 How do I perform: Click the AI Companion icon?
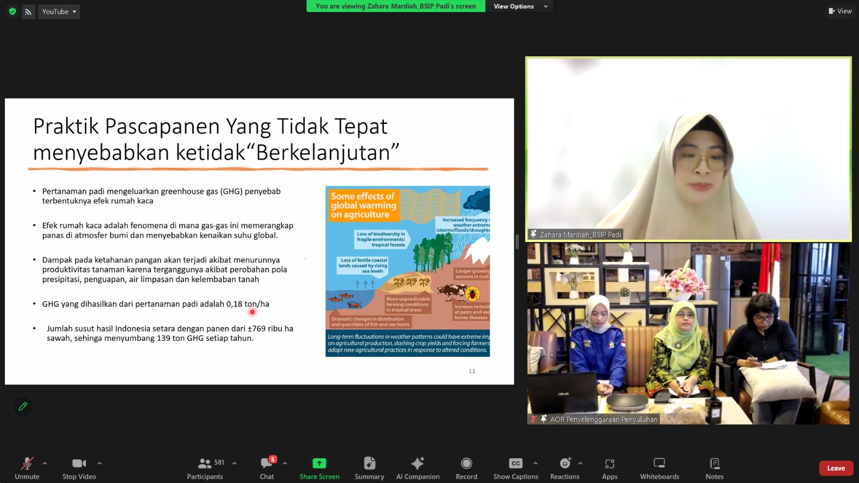click(418, 467)
